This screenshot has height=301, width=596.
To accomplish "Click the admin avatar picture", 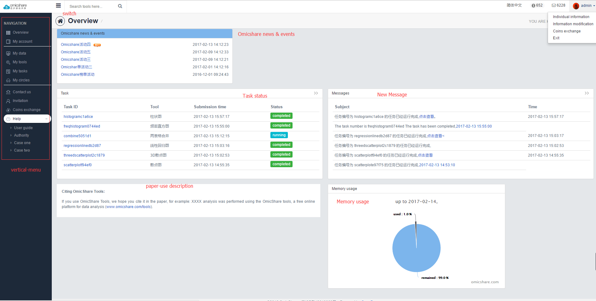I will [576, 6].
